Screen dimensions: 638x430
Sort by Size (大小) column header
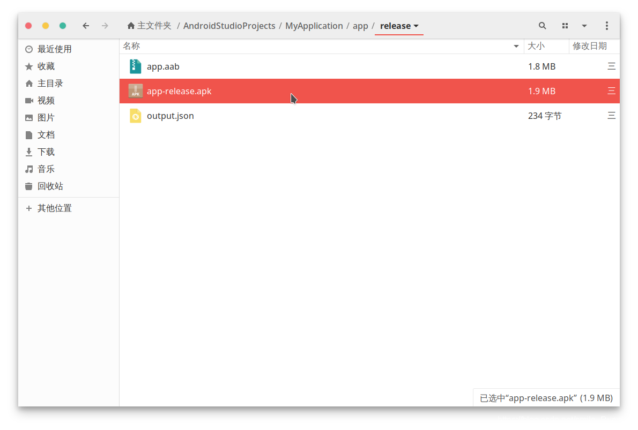pos(536,46)
